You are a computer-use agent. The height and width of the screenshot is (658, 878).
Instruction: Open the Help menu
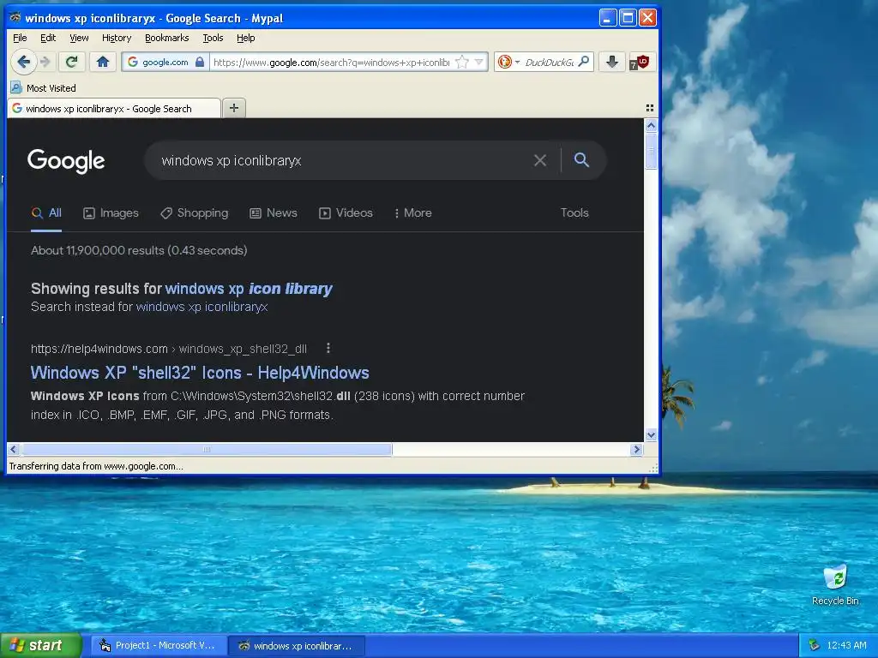(x=245, y=38)
